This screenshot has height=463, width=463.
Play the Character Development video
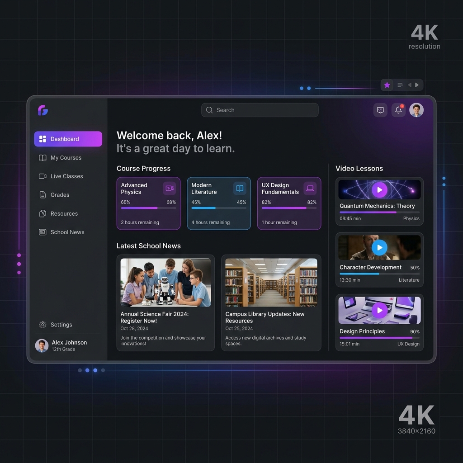tap(379, 247)
